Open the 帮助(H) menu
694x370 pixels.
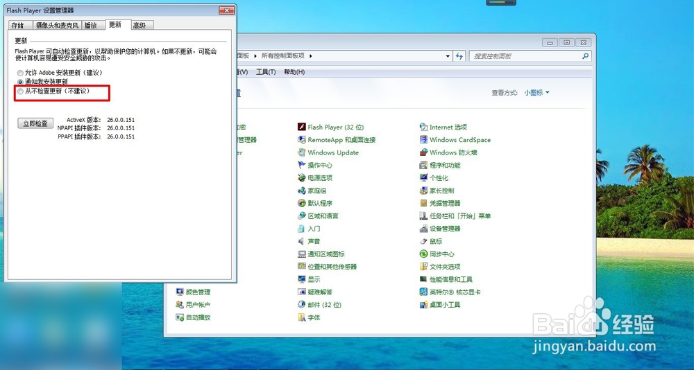click(294, 72)
